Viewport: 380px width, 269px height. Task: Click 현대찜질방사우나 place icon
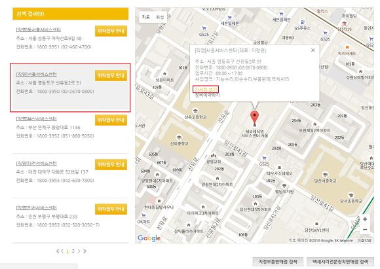click(159, 201)
